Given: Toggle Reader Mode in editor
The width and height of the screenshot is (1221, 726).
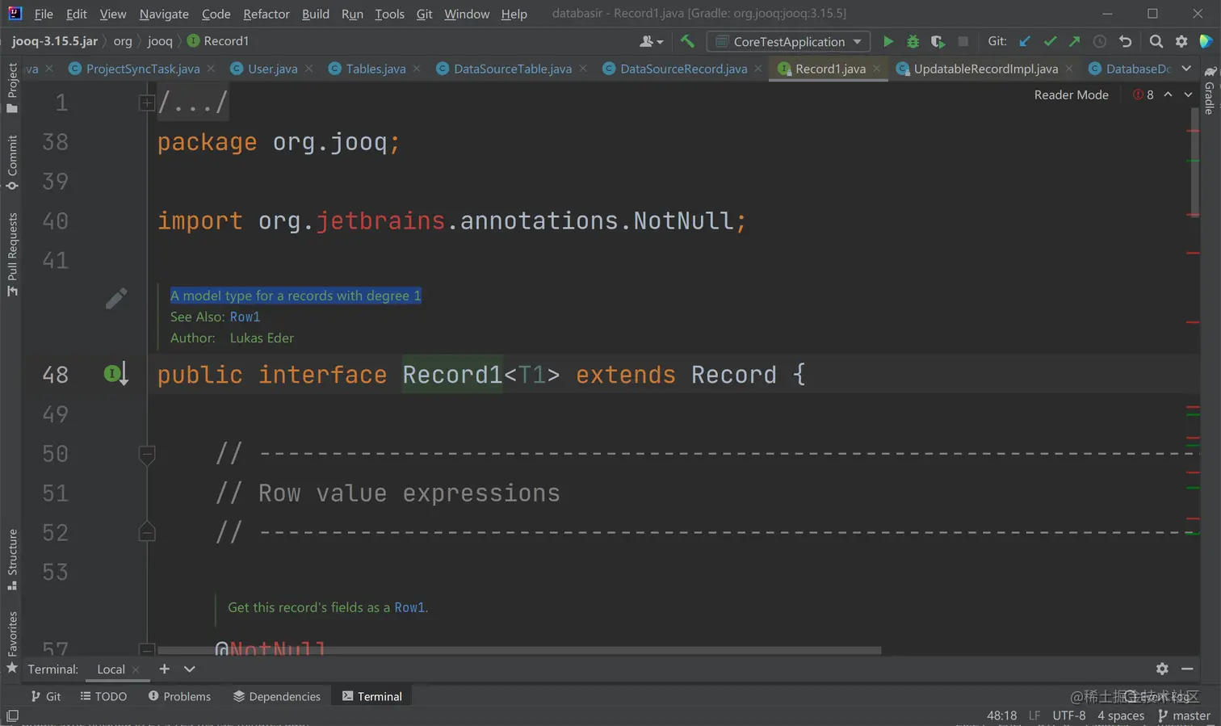Looking at the screenshot, I should [x=1071, y=94].
